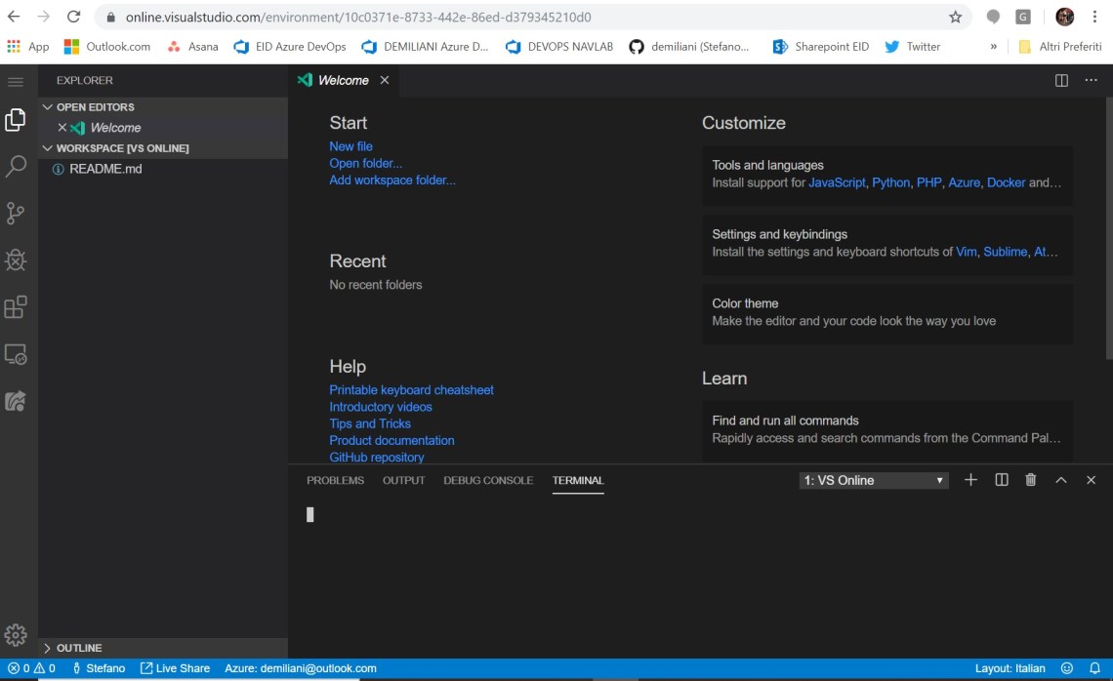Open the 'Printable keyboard cheatsheet' link

pos(411,389)
